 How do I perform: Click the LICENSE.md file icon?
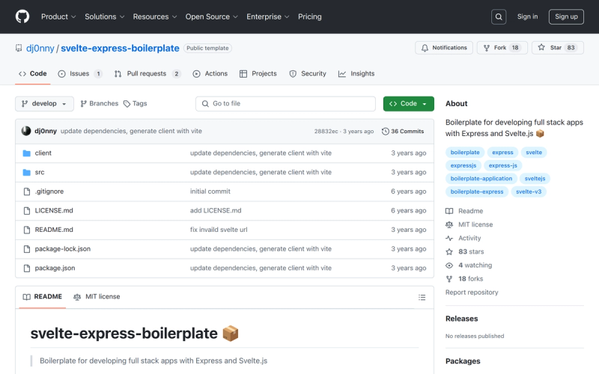[27, 211]
